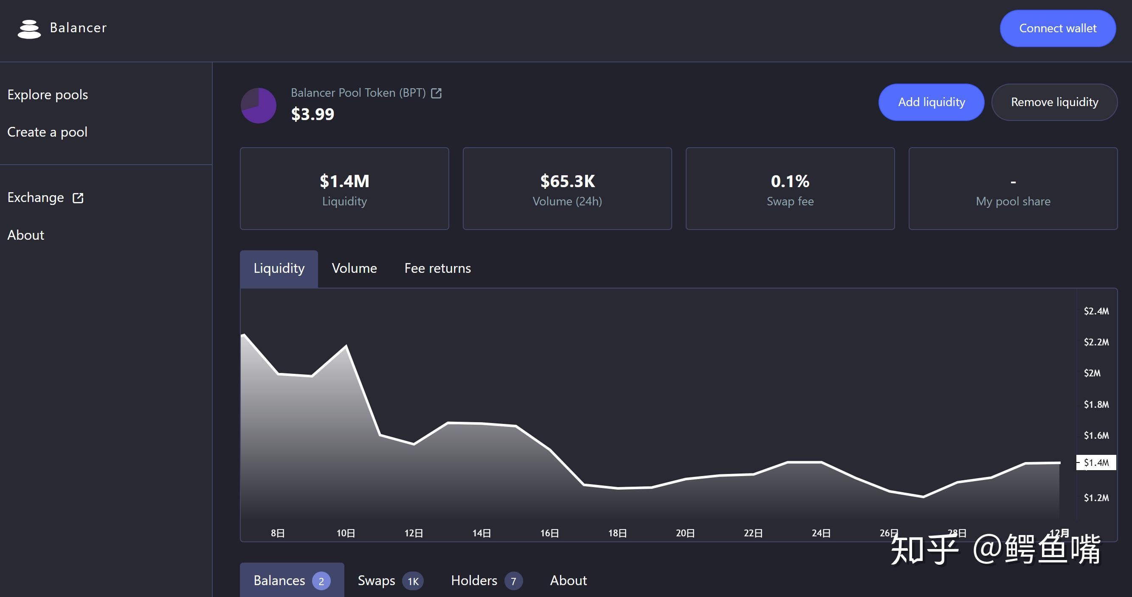Image resolution: width=1132 pixels, height=597 pixels.
Task: Click the $1.2M y-axis label
Action: click(1096, 498)
